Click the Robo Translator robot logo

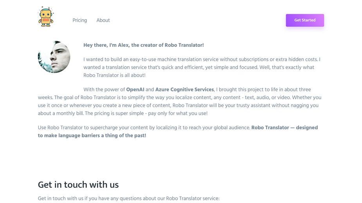tap(46, 16)
